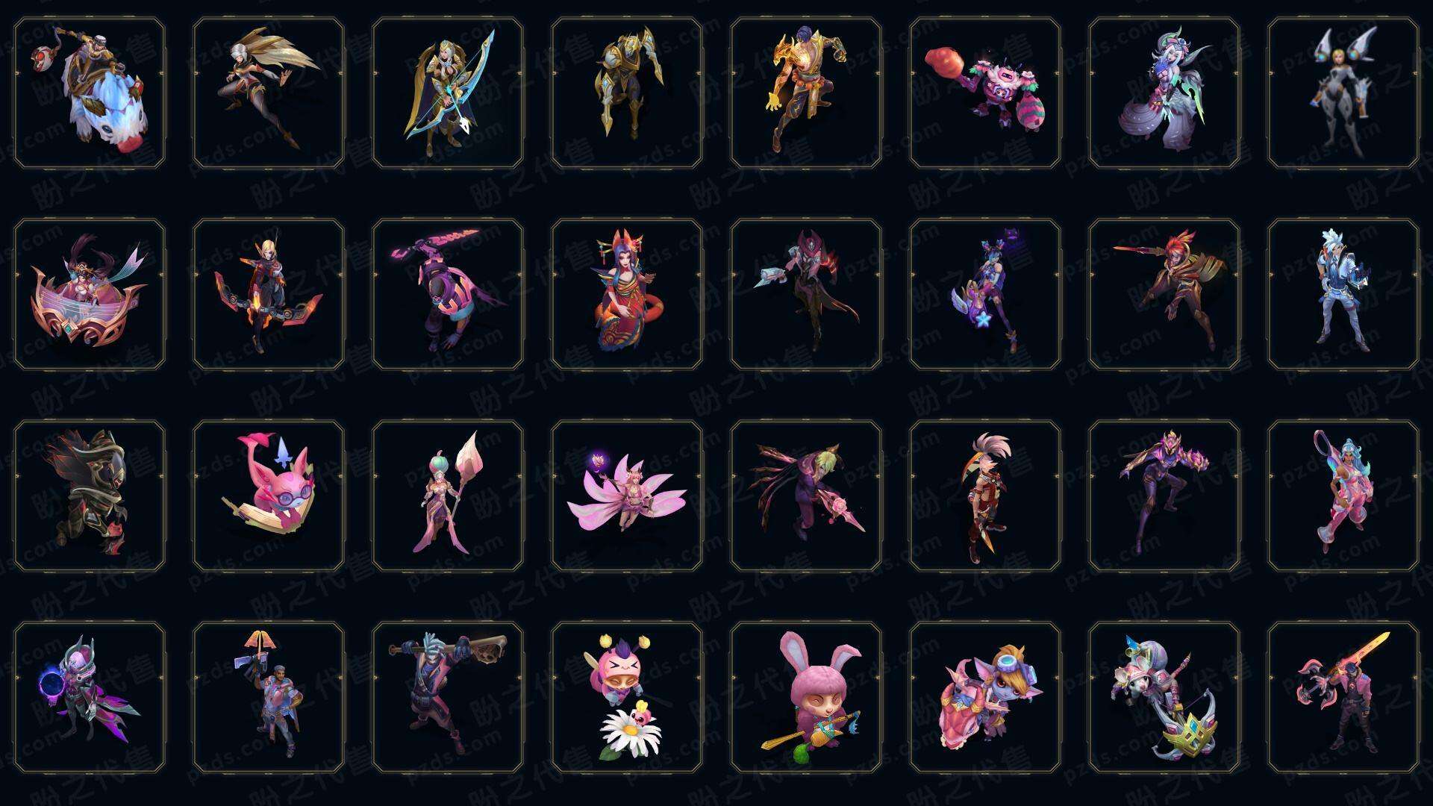Select the pink bunny-hood yordle skin

[x=806, y=698]
